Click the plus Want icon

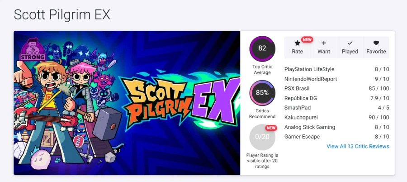pos(324,43)
